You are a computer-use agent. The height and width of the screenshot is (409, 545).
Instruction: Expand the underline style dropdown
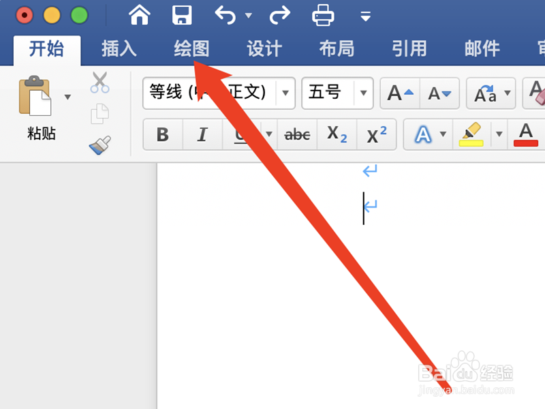pyautogui.click(x=268, y=134)
